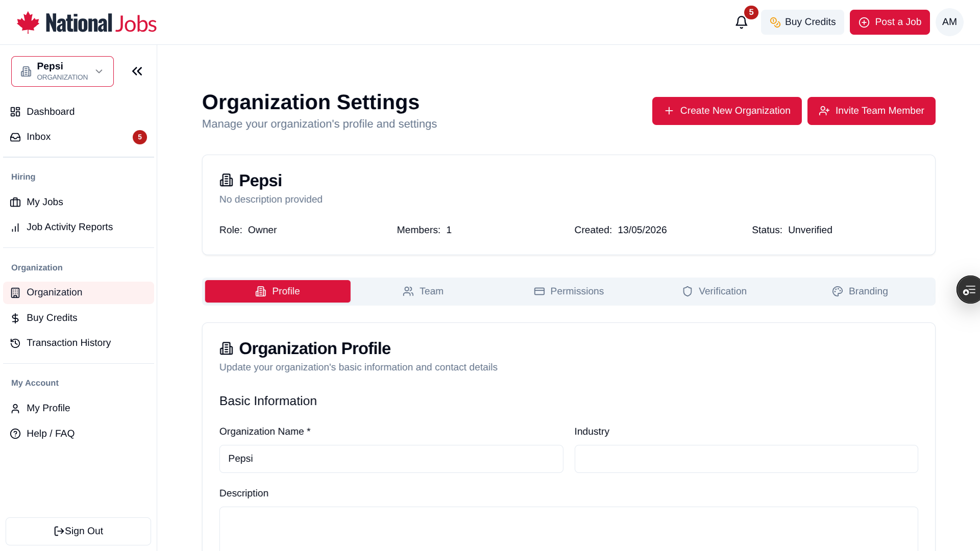Click the Organization Settings heading
This screenshot has height=551, width=980.
coord(311,102)
